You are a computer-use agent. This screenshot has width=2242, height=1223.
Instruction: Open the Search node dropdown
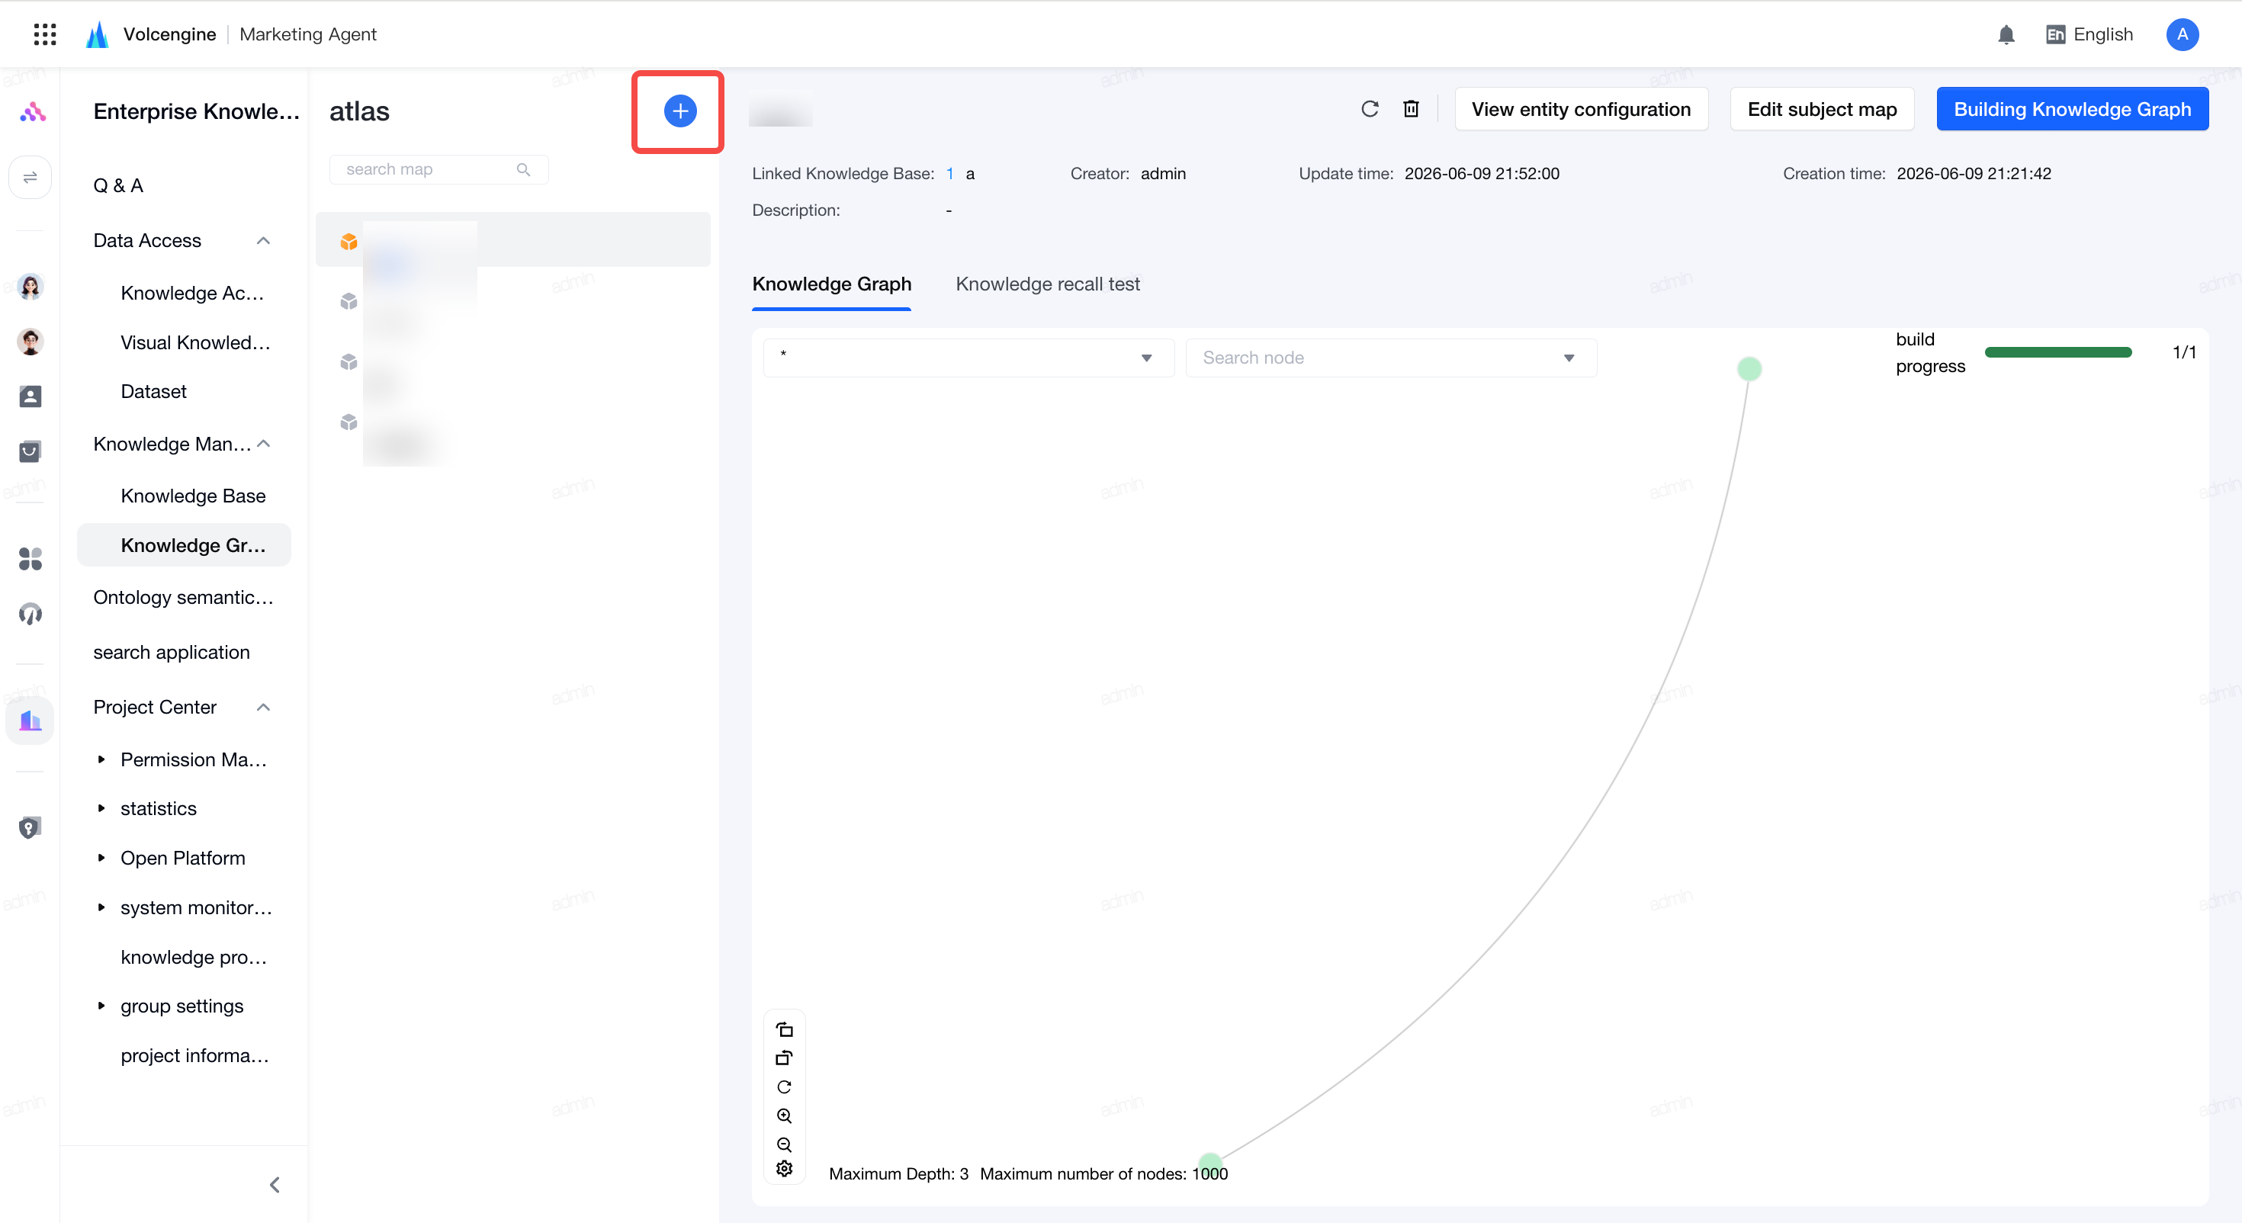coord(1391,358)
